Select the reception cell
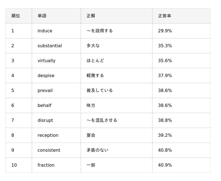221x181 pixels. (x=56, y=135)
